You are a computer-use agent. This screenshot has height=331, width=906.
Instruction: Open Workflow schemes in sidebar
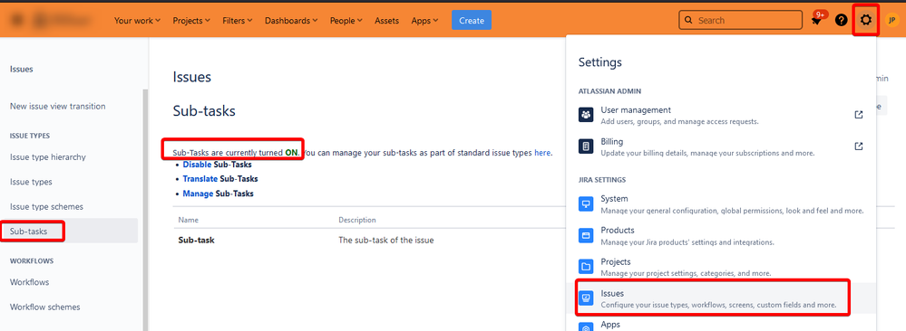(x=45, y=307)
